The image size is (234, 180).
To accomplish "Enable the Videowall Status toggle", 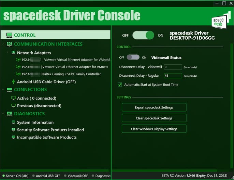I will pyautogui.click(x=133, y=57).
